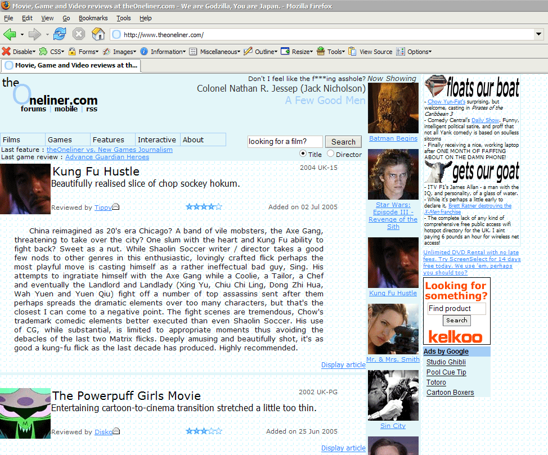
Task: Open the Films site navigation item
Action: [x=23, y=139]
